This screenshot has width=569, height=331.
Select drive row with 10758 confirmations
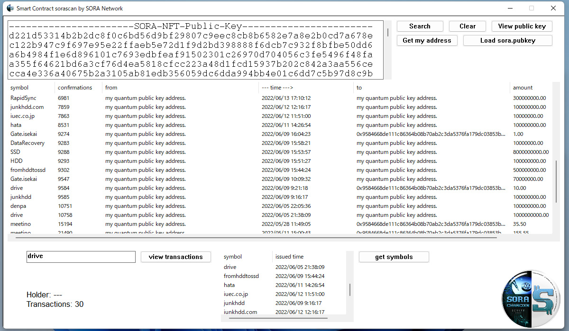pos(280,215)
